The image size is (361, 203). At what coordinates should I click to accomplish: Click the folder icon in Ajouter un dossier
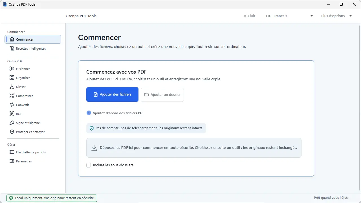146,95
